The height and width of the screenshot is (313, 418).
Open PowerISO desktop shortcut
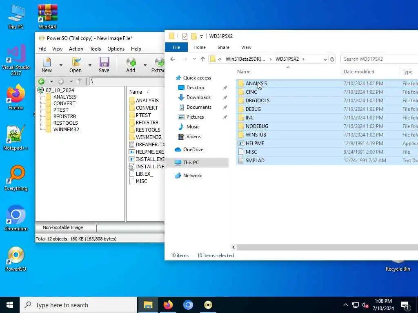click(x=16, y=259)
